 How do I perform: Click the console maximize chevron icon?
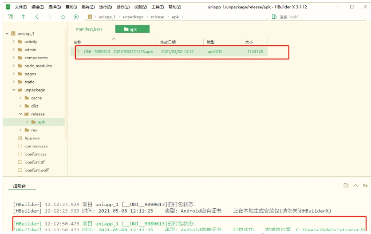pos(355,186)
